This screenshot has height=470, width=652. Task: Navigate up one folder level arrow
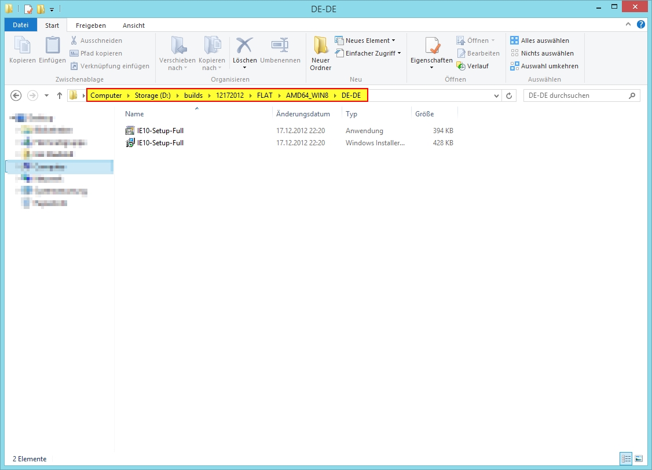point(59,96)
